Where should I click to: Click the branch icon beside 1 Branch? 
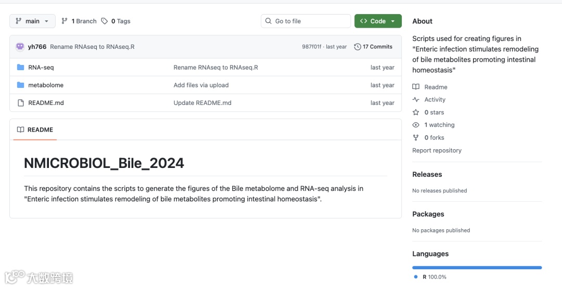coord(65,21)
